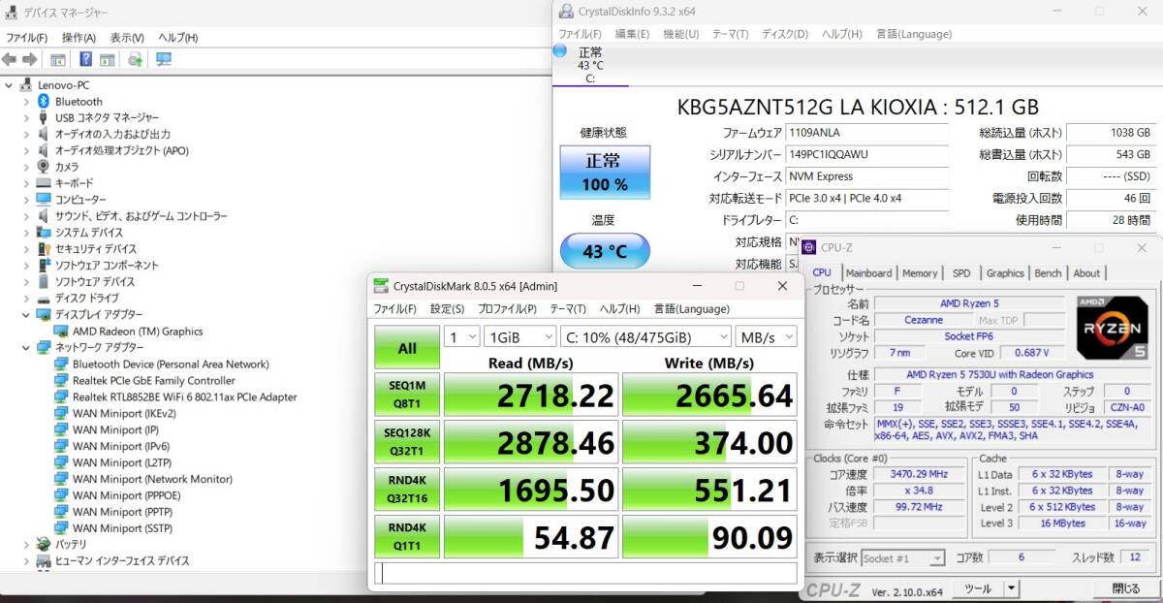Click the comment field at CrystalDiskMark bottom

pos(585,573)
